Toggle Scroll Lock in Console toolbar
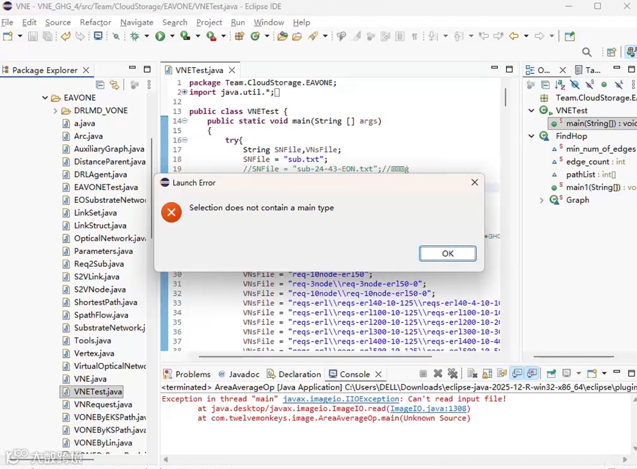The image size is (637, 469). [x=487, y=373]
